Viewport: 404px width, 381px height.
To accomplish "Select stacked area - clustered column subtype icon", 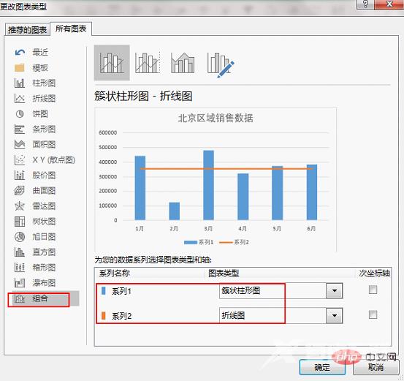I will pyautogui.click(x=183, y=63).
